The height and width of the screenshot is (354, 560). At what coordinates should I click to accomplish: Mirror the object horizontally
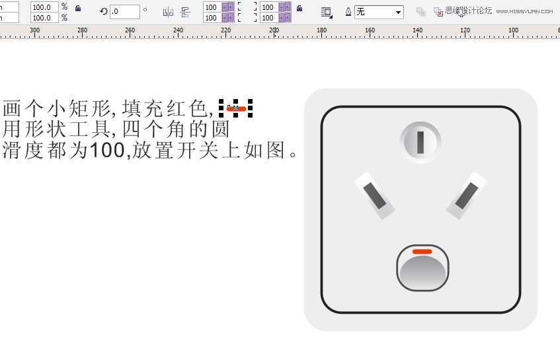click(168, 13)
